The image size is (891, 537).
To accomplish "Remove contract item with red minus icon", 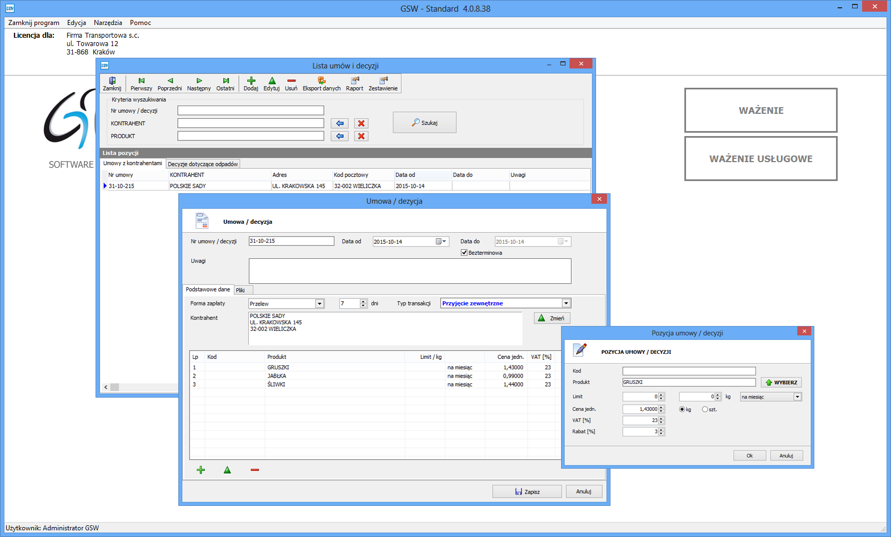I will coord(254,470).
